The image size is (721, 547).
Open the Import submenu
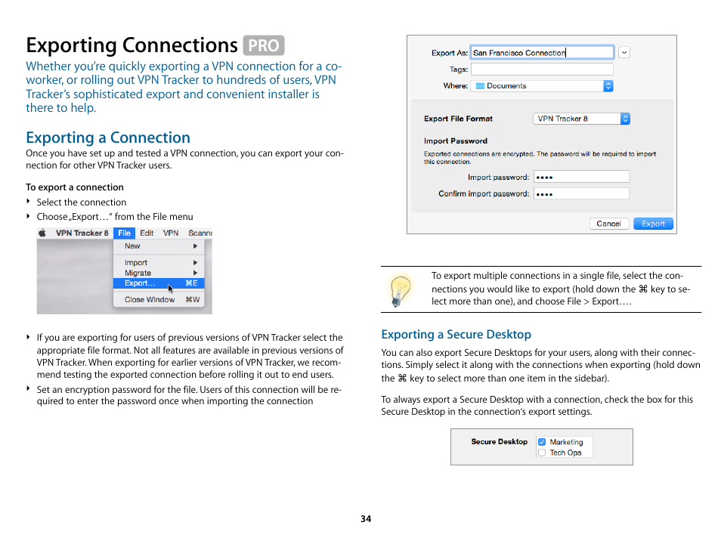coord(159,262)
